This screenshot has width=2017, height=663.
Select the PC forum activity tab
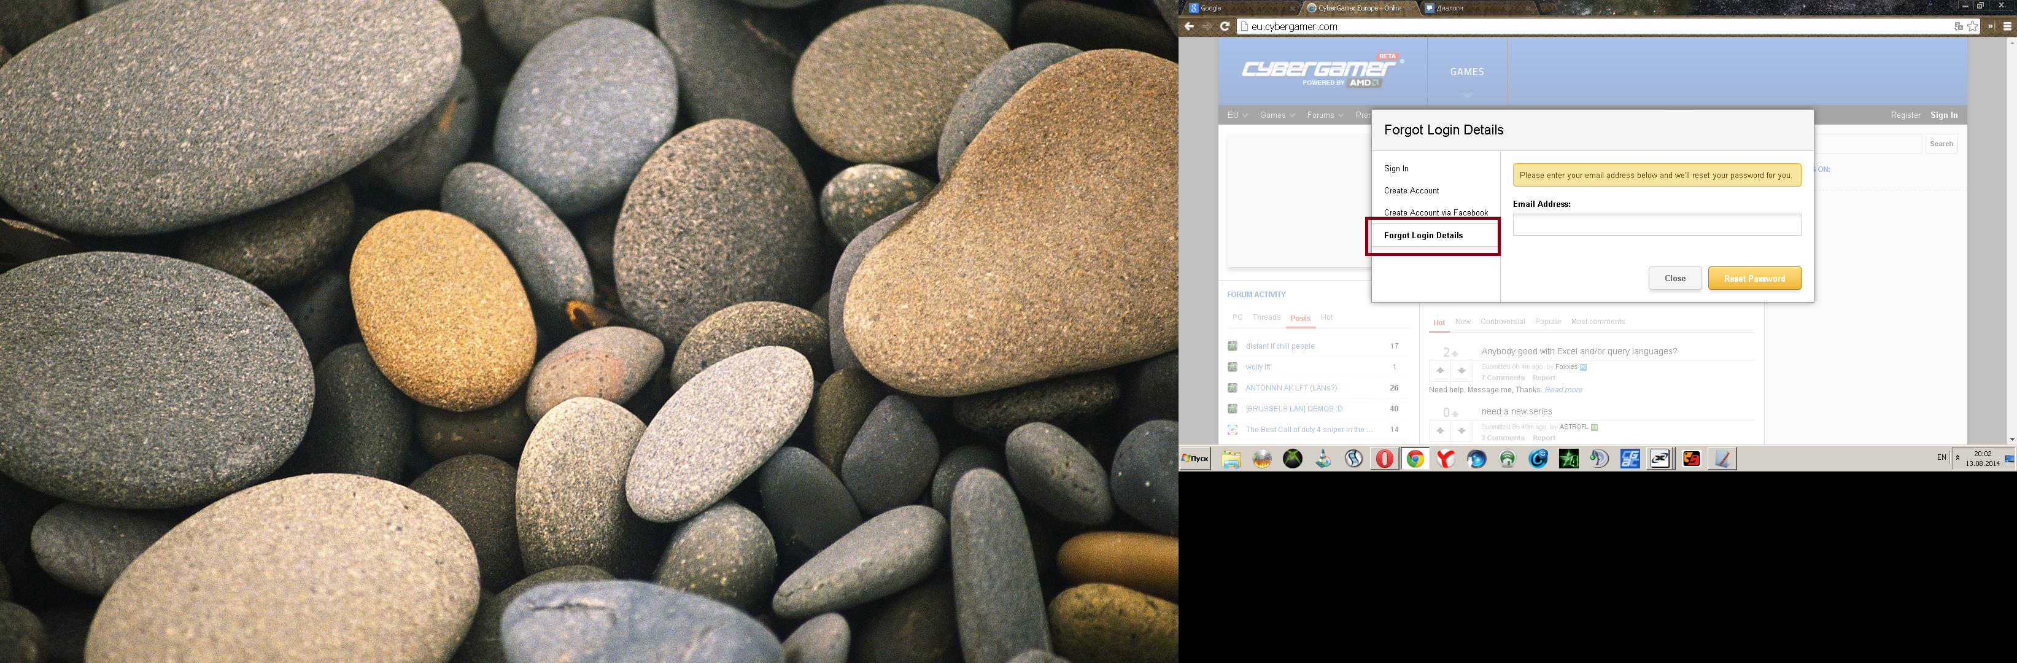1237,317
